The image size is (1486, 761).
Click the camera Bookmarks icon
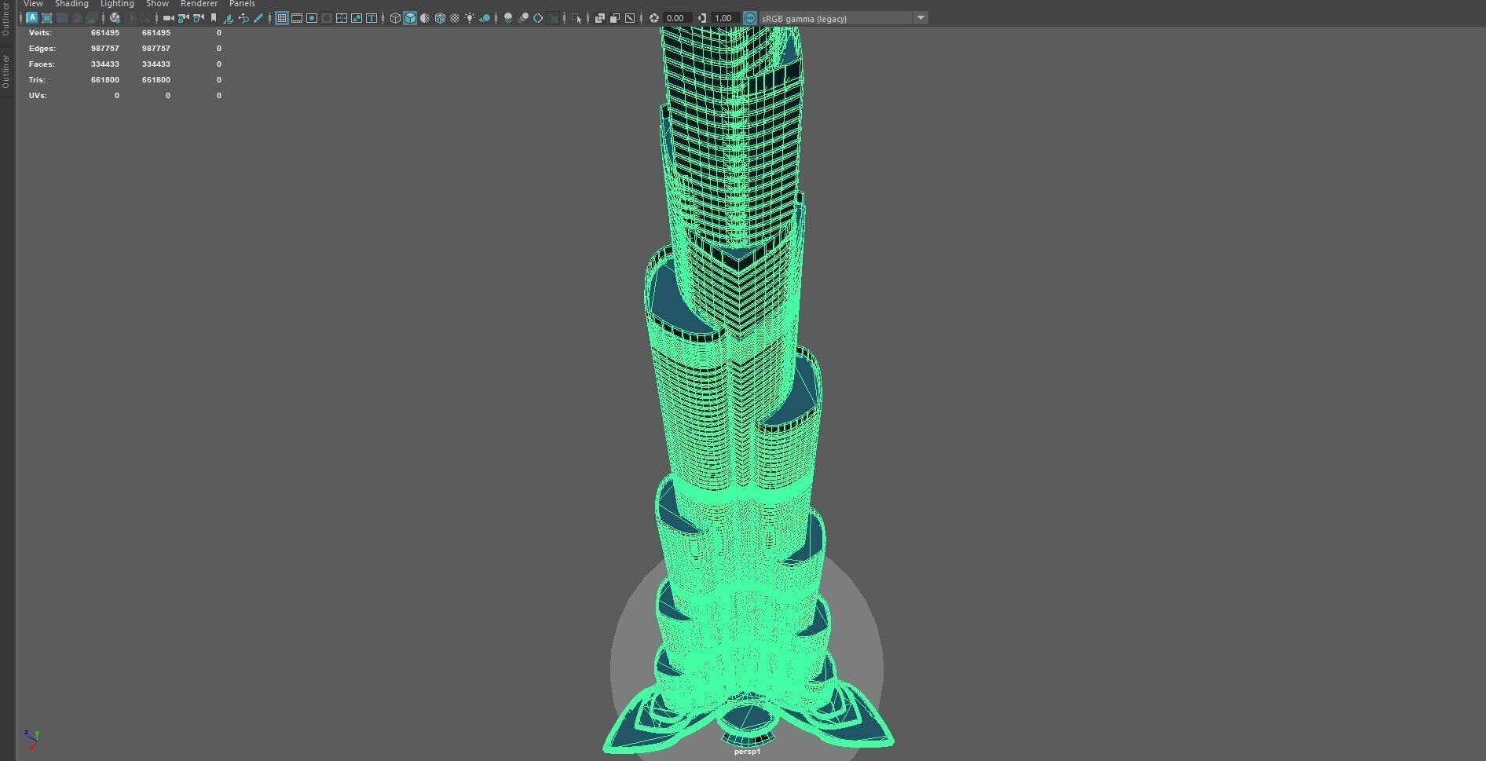pyautogui.click(x=213, y=17)
